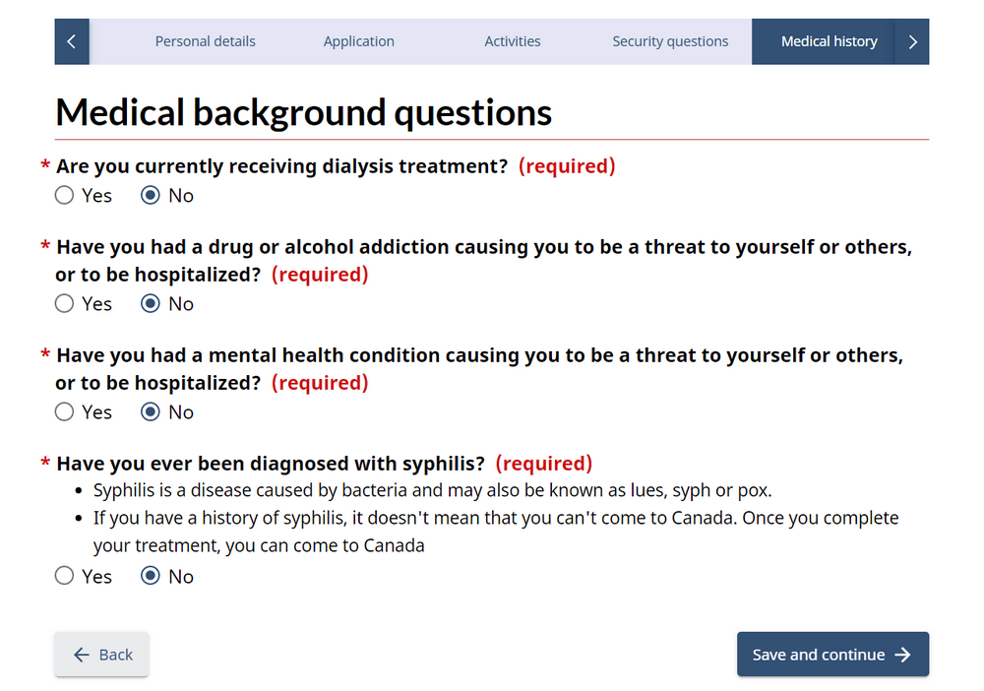The image size is (984, 691).
Task: Select No for syphilis diagnosis
Action: click(x=151, y=576)
